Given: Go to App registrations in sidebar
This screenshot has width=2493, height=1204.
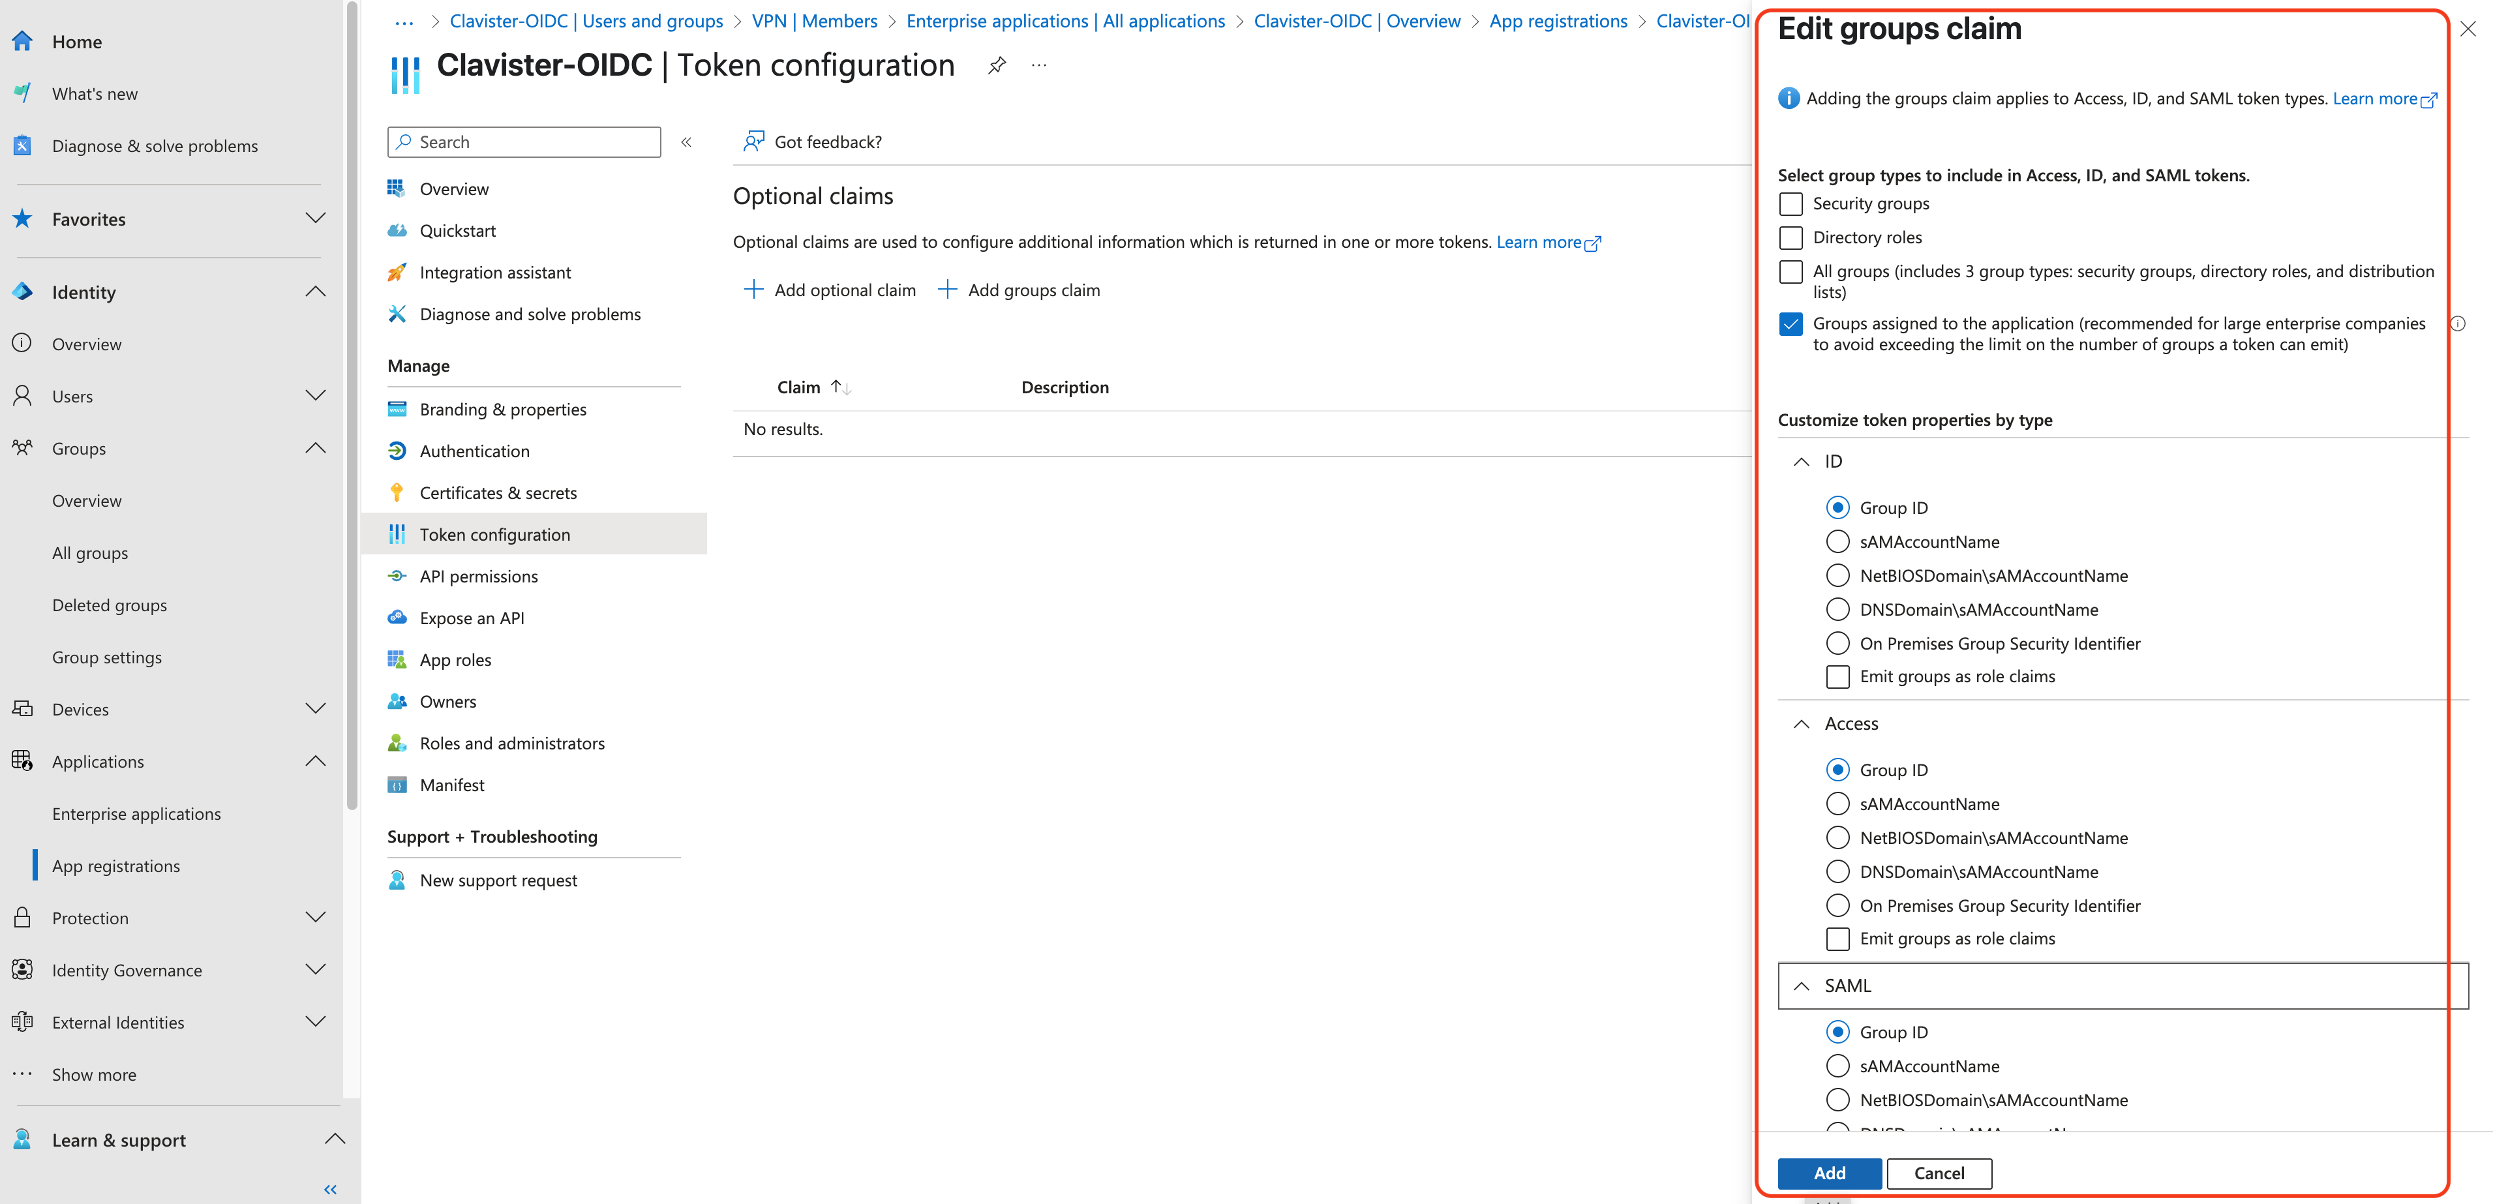Looking at the screenshot, I should [x=116, y=866].
